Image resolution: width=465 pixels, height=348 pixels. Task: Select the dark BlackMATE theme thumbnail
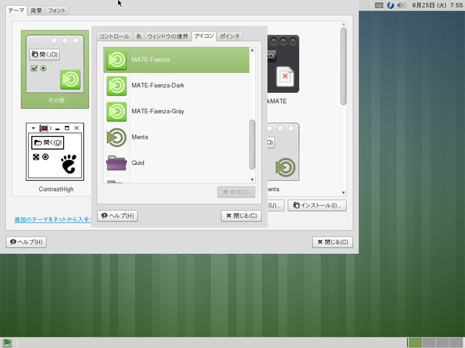(x=283, y=64)
